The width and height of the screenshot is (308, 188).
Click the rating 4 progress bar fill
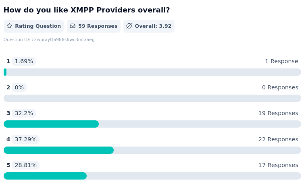click(x=58, y=150)
